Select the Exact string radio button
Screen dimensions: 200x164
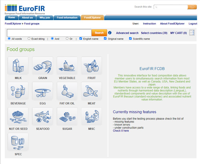(x=29, y=38)
